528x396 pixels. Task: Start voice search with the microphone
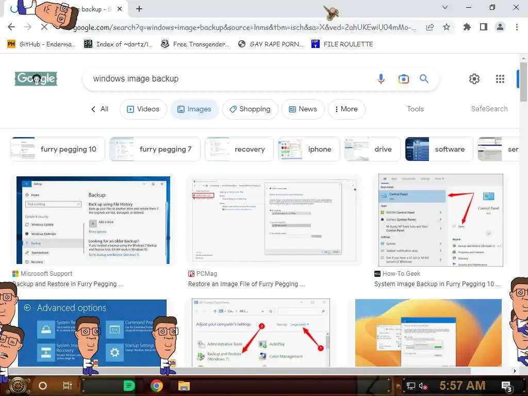(381, 79)
